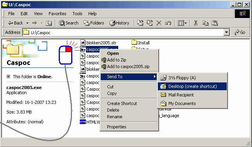Send file to My Documents
Screen dimensions: 252x147
(192, 103)
